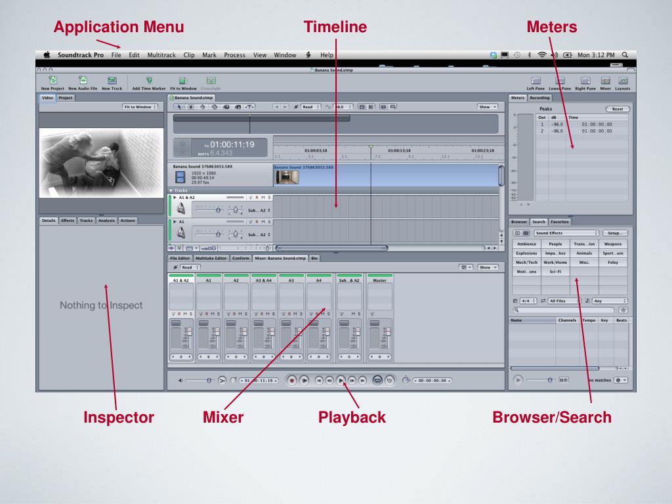Open the Multitrack menu
Screen dimensions: 672x504
pyautogui.click(x=161, y=55)
